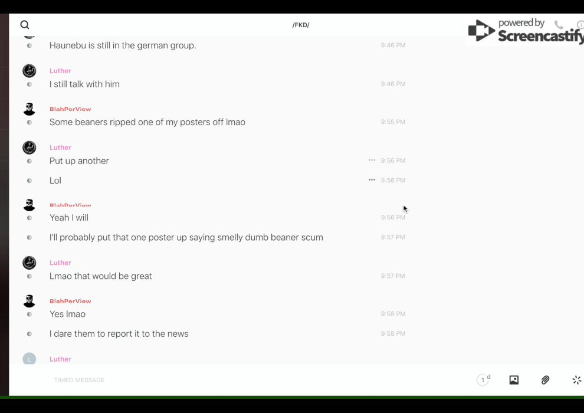Click the timer indicator beside 'Haunebu is still'
This screenshot has width=584, height=413.
[x=29, y=45]
